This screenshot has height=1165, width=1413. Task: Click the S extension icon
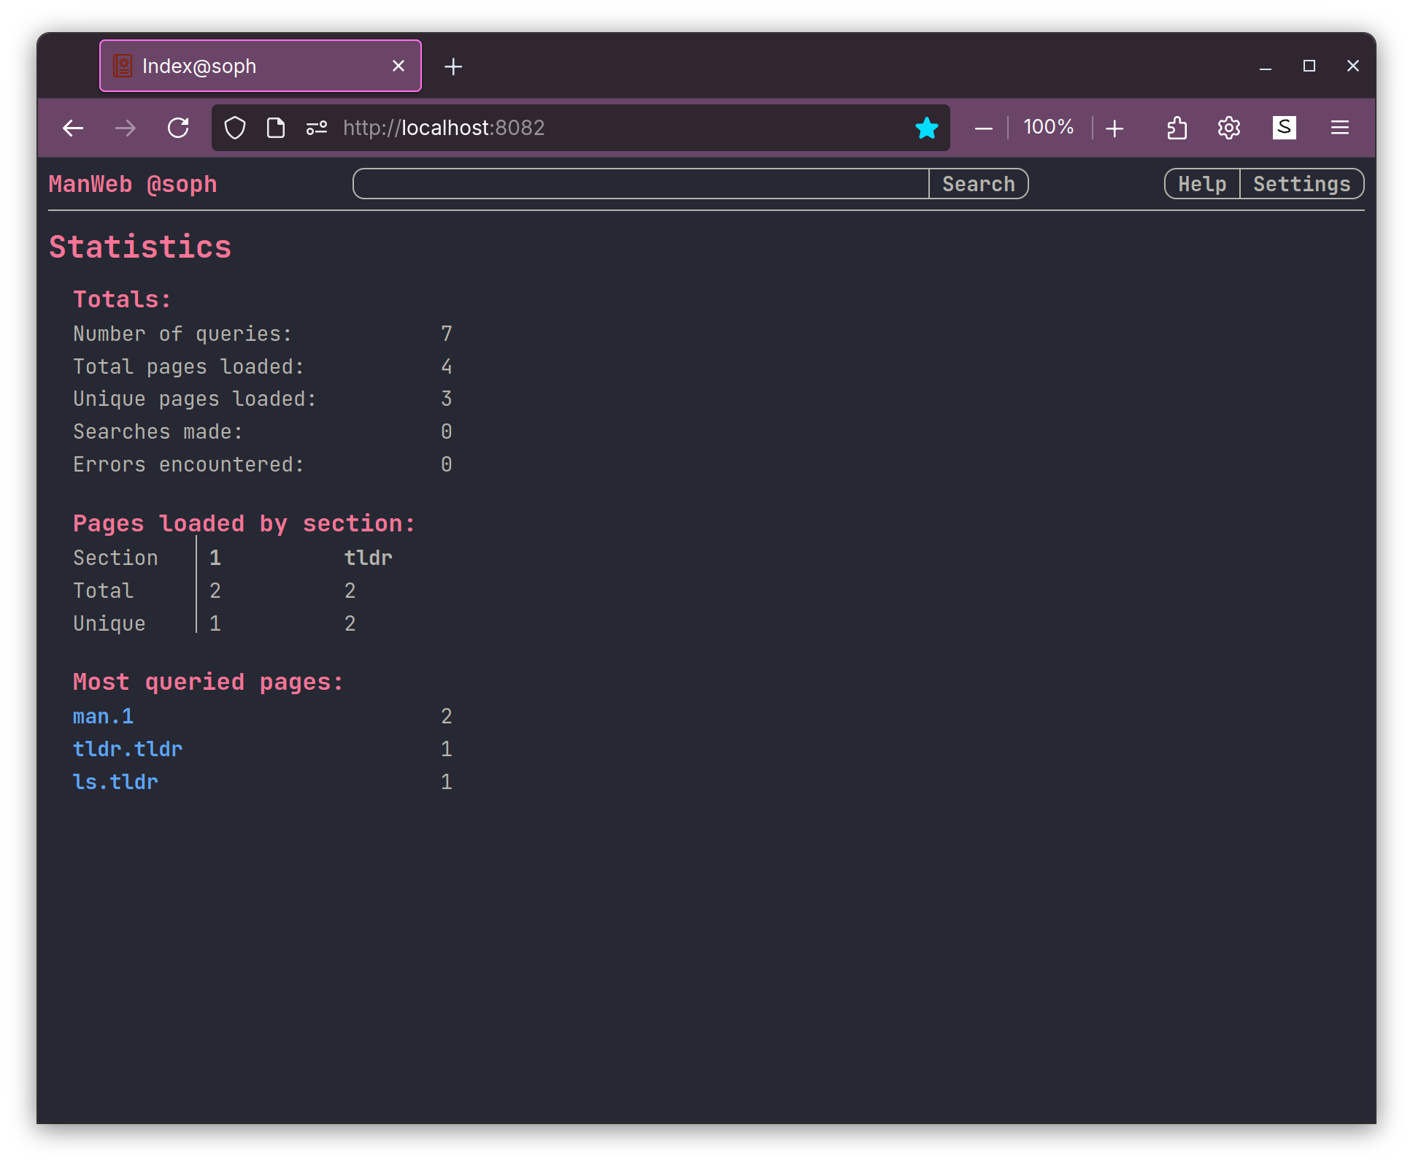(1284, 128)
